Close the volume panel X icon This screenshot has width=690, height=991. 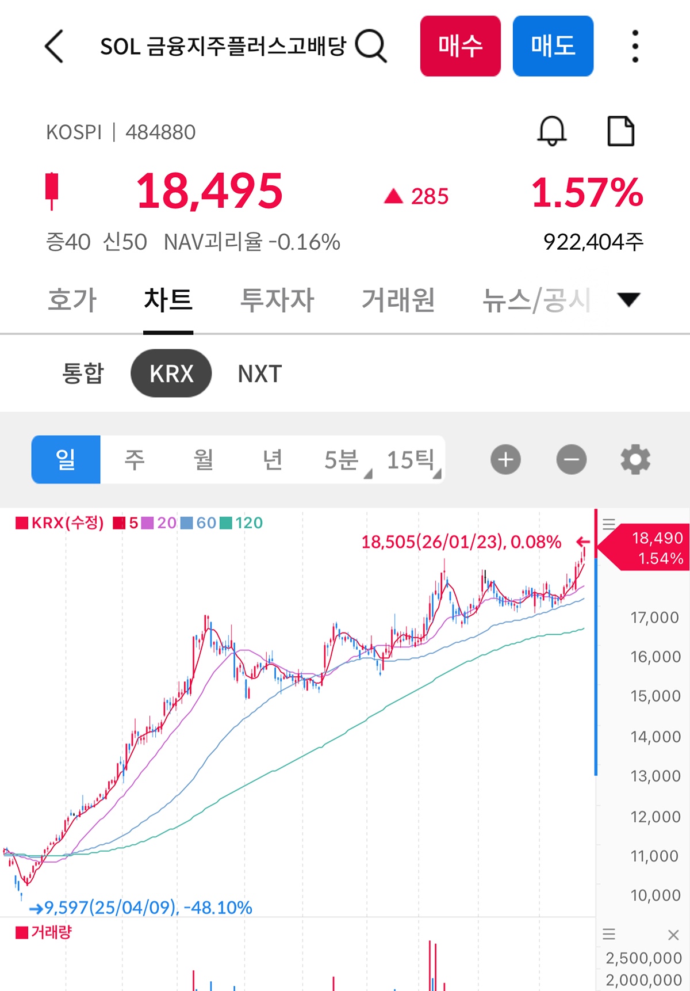[x=673, y=935]
